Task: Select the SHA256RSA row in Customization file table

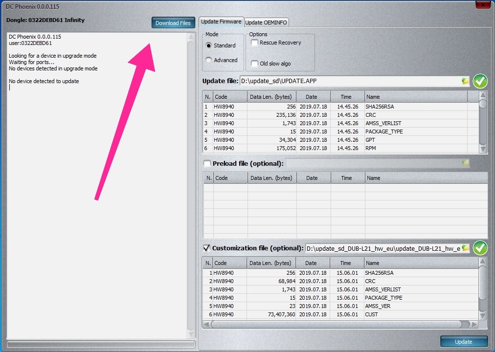Action: tap(340, 273)
